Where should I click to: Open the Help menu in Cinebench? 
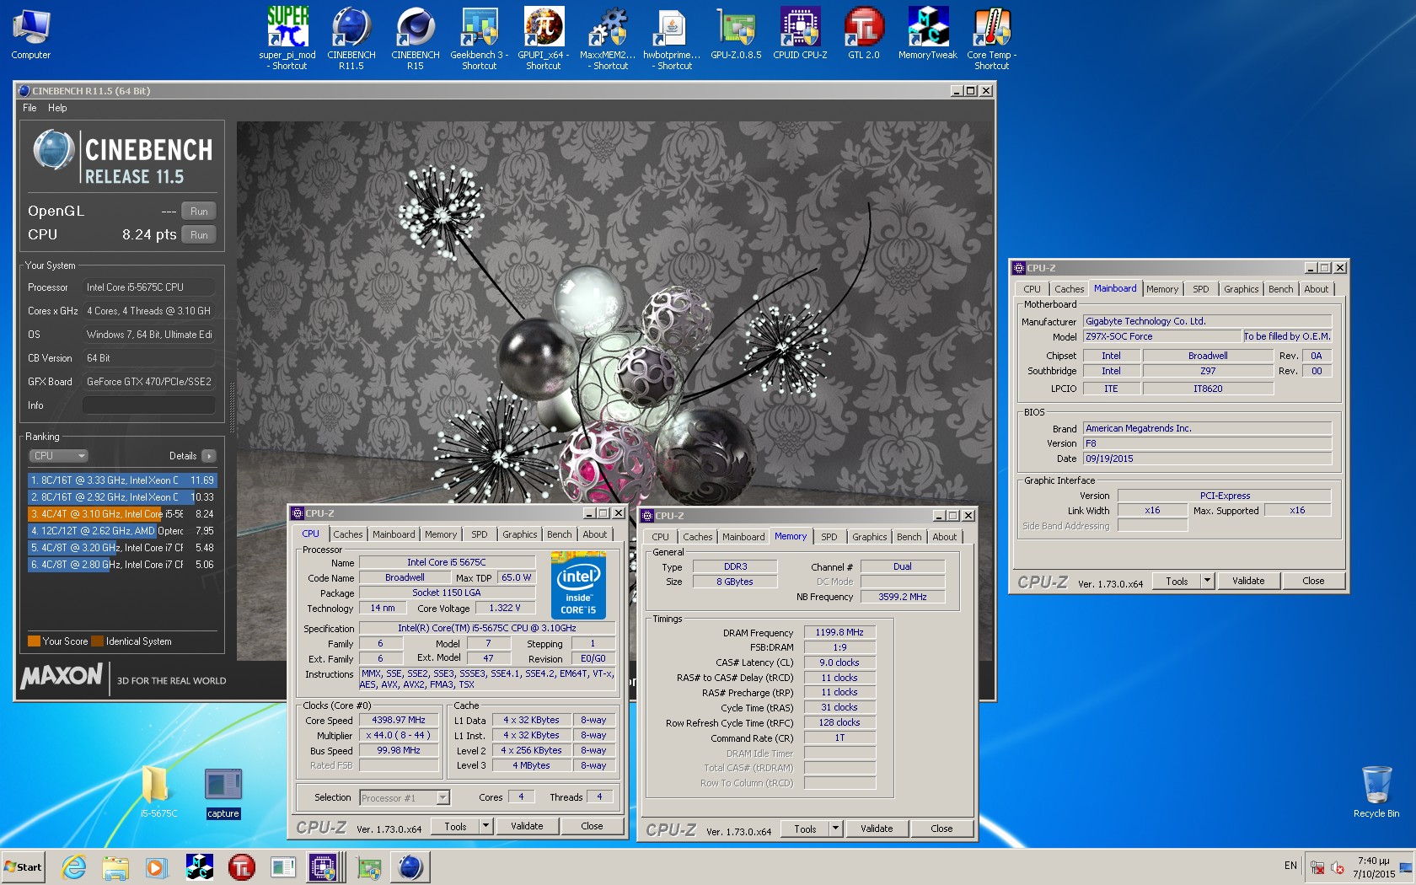click(57, 108)
